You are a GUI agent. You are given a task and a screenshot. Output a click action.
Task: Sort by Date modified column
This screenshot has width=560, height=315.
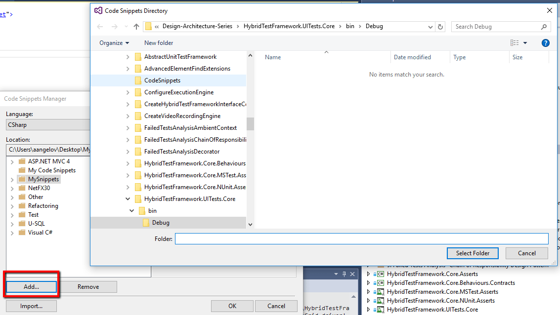412,57
